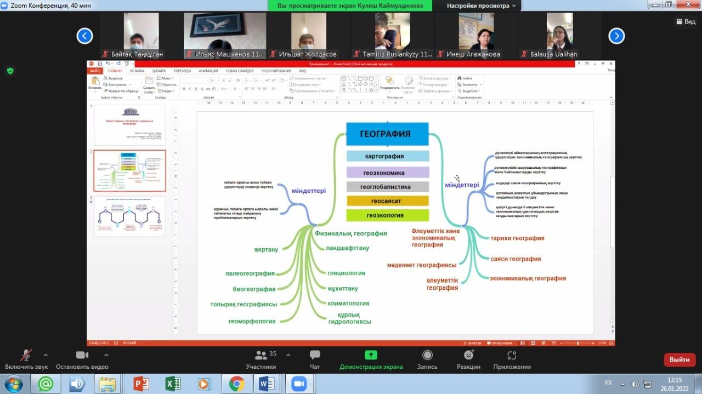Open the ФАЙЛ tab in PowerPoint

95,71
